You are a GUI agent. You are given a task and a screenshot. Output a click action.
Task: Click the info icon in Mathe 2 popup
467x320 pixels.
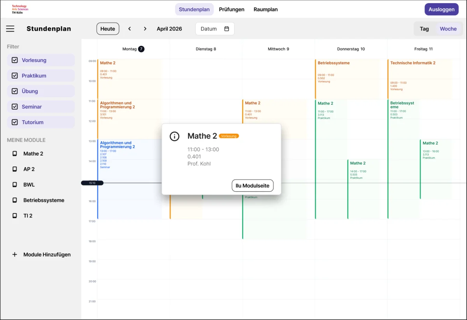(x=174, y=136)
